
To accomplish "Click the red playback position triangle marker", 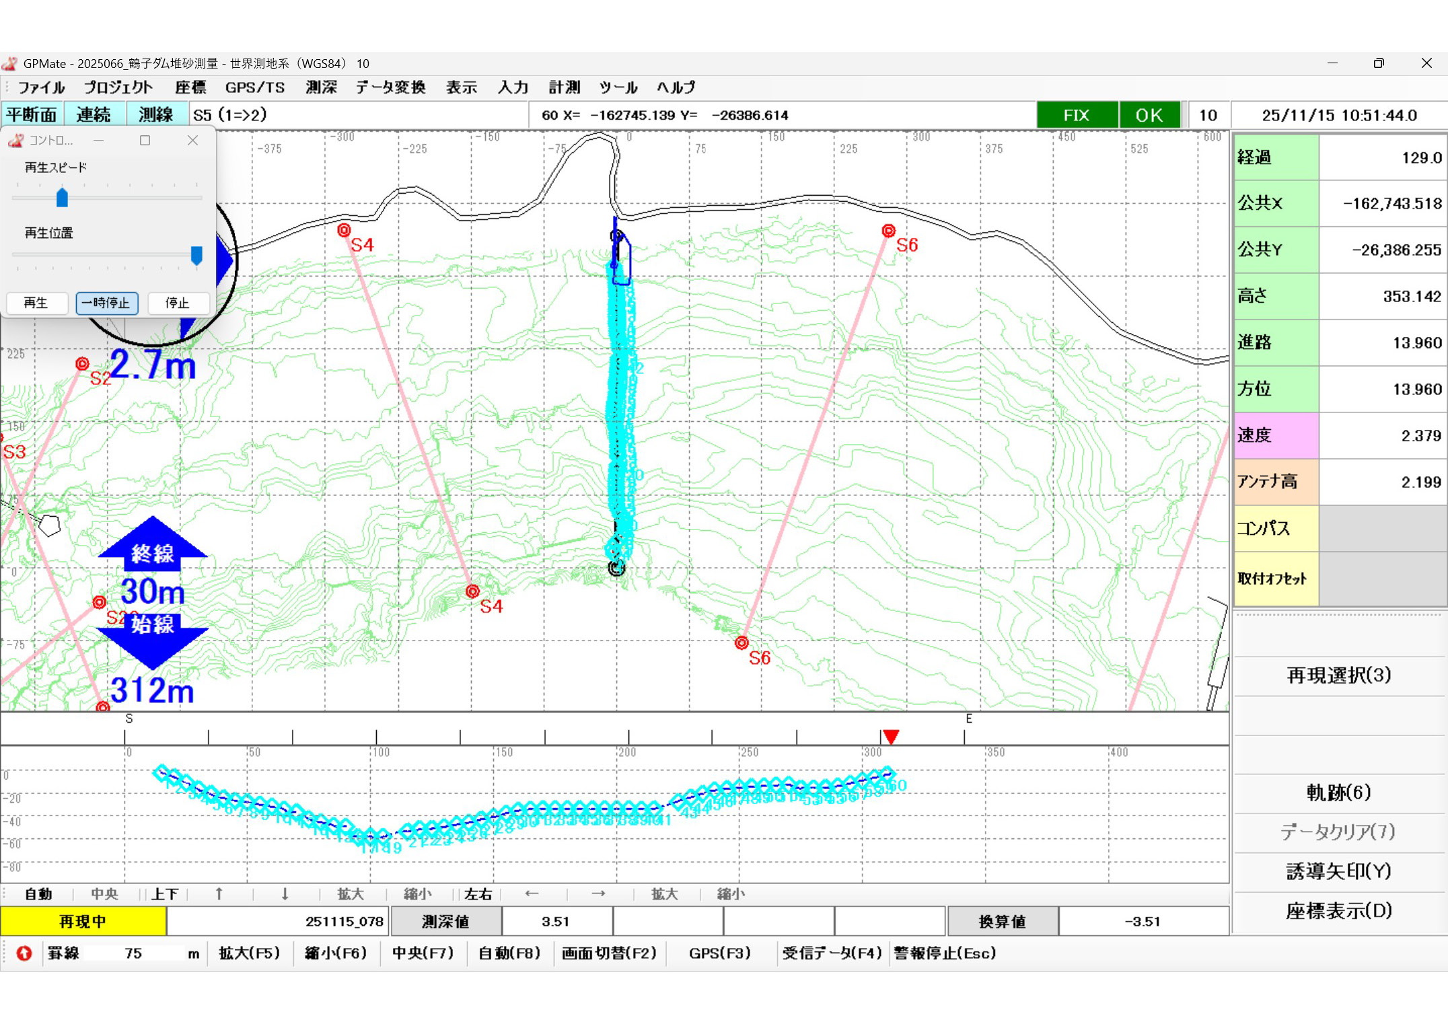I will coord(891,737).
